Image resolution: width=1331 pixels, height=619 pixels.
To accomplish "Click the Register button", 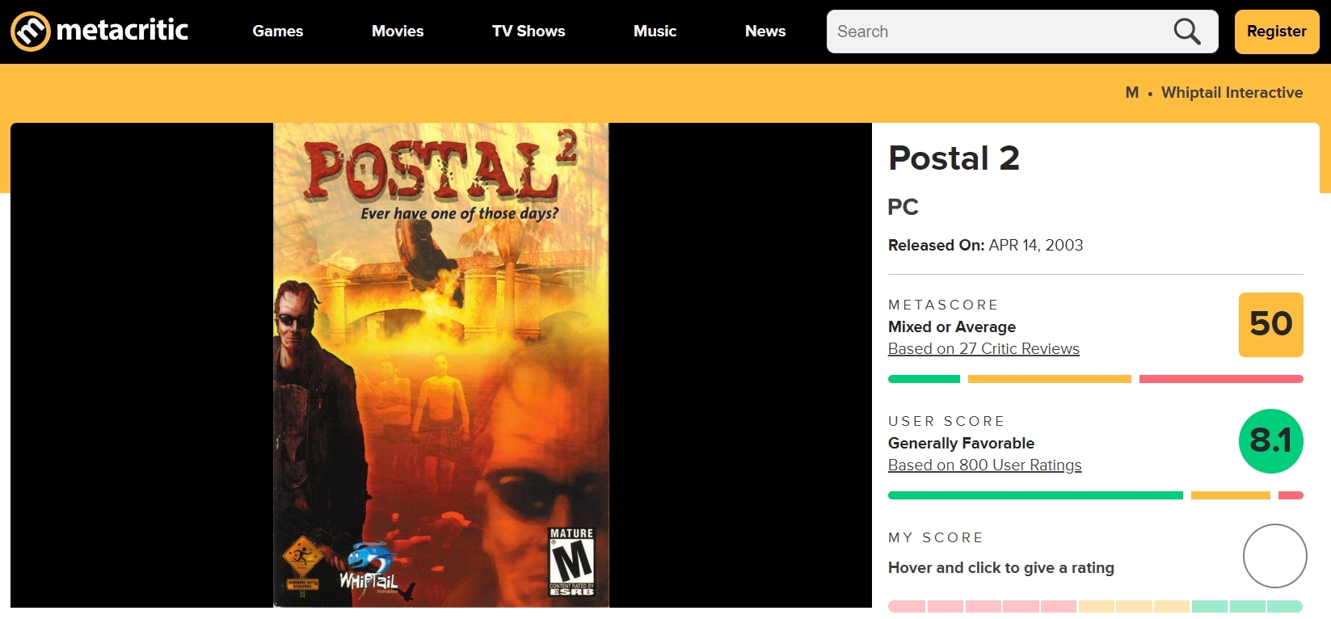I will pyautogui.click(x=1277, y=32).
